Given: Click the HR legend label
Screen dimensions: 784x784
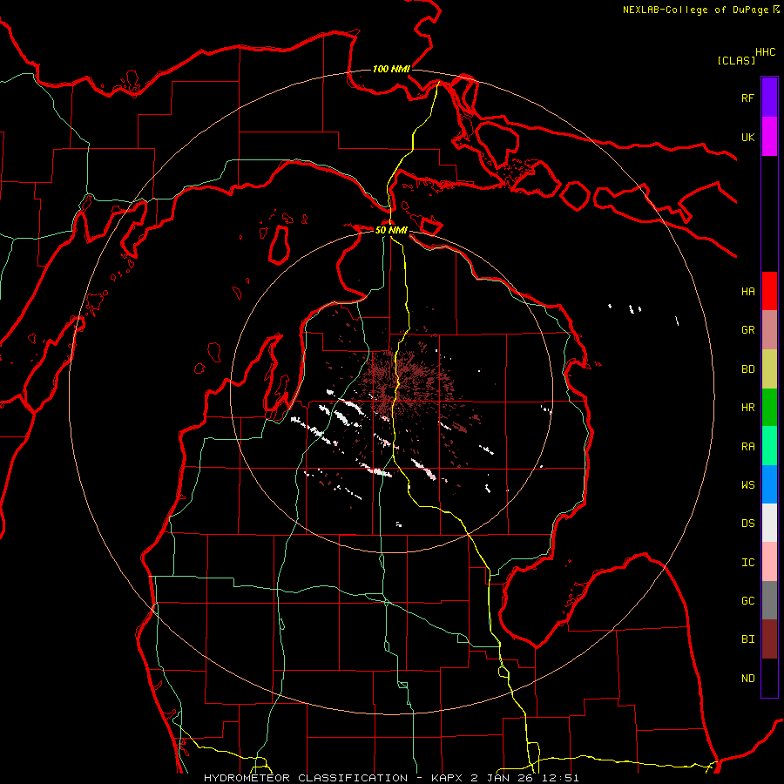Looking at the screenshot, I should point(747,408).
